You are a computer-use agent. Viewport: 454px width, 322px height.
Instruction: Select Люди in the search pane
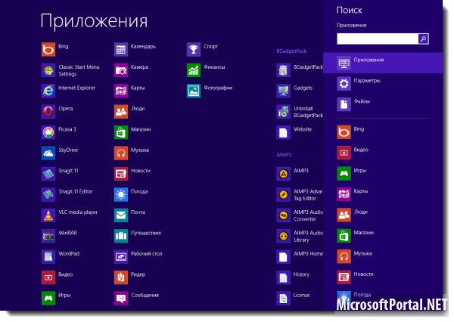point(383,215)
